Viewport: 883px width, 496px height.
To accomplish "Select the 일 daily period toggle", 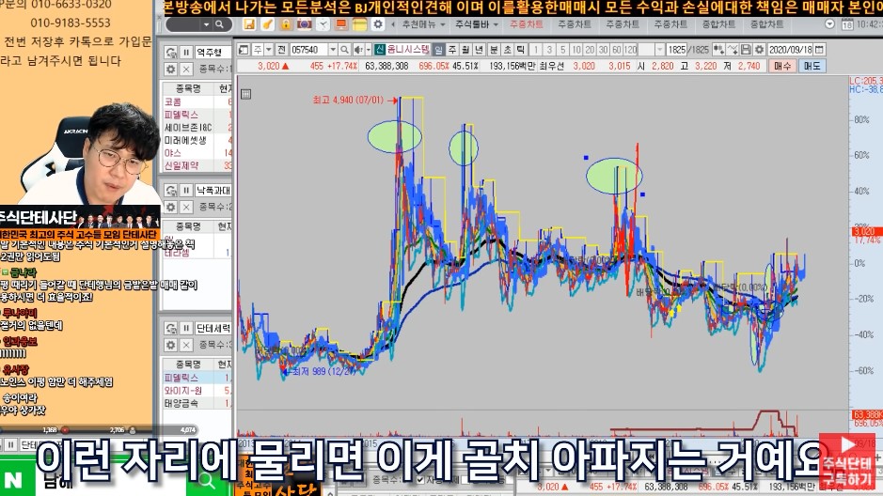I will coord(439,50).
